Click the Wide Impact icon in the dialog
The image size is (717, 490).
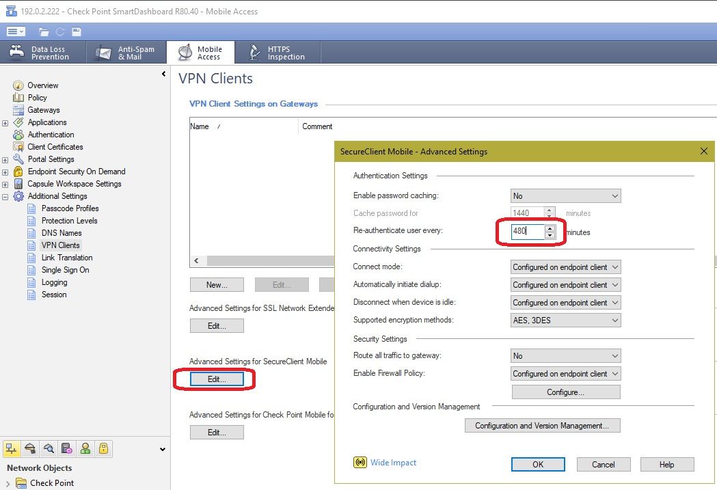(x=360, y=463)
